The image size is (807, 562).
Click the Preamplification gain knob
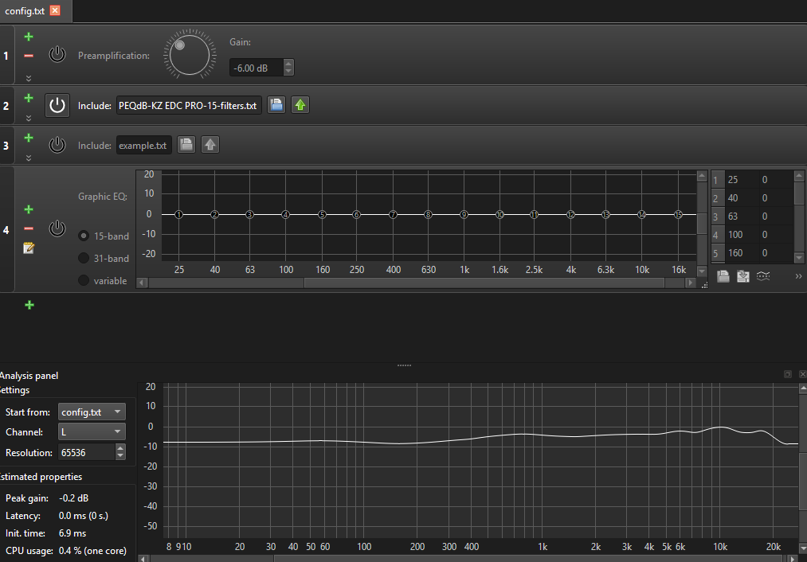click(x=190, y=54)
